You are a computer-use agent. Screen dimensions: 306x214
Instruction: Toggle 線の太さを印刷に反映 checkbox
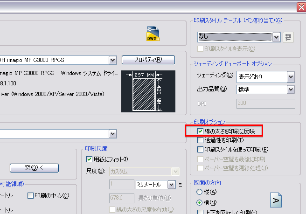200,131
